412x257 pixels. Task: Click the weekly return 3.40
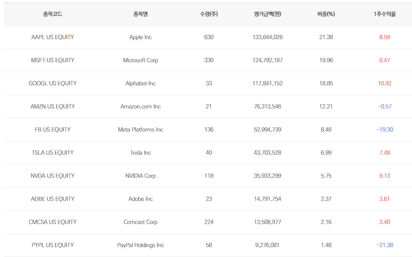[x=385, y=222]
